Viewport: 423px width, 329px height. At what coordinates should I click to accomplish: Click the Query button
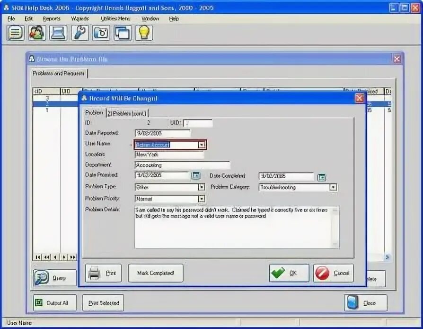(55, 278)
